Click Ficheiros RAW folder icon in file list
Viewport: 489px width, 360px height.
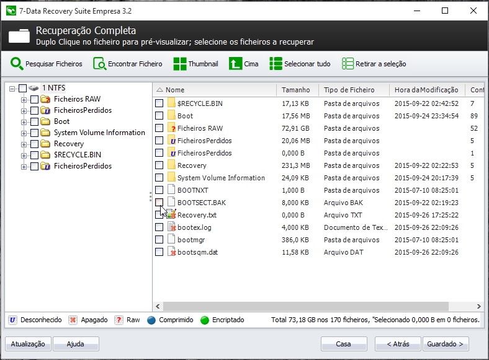pyautogui.click(x=171, y=128)
